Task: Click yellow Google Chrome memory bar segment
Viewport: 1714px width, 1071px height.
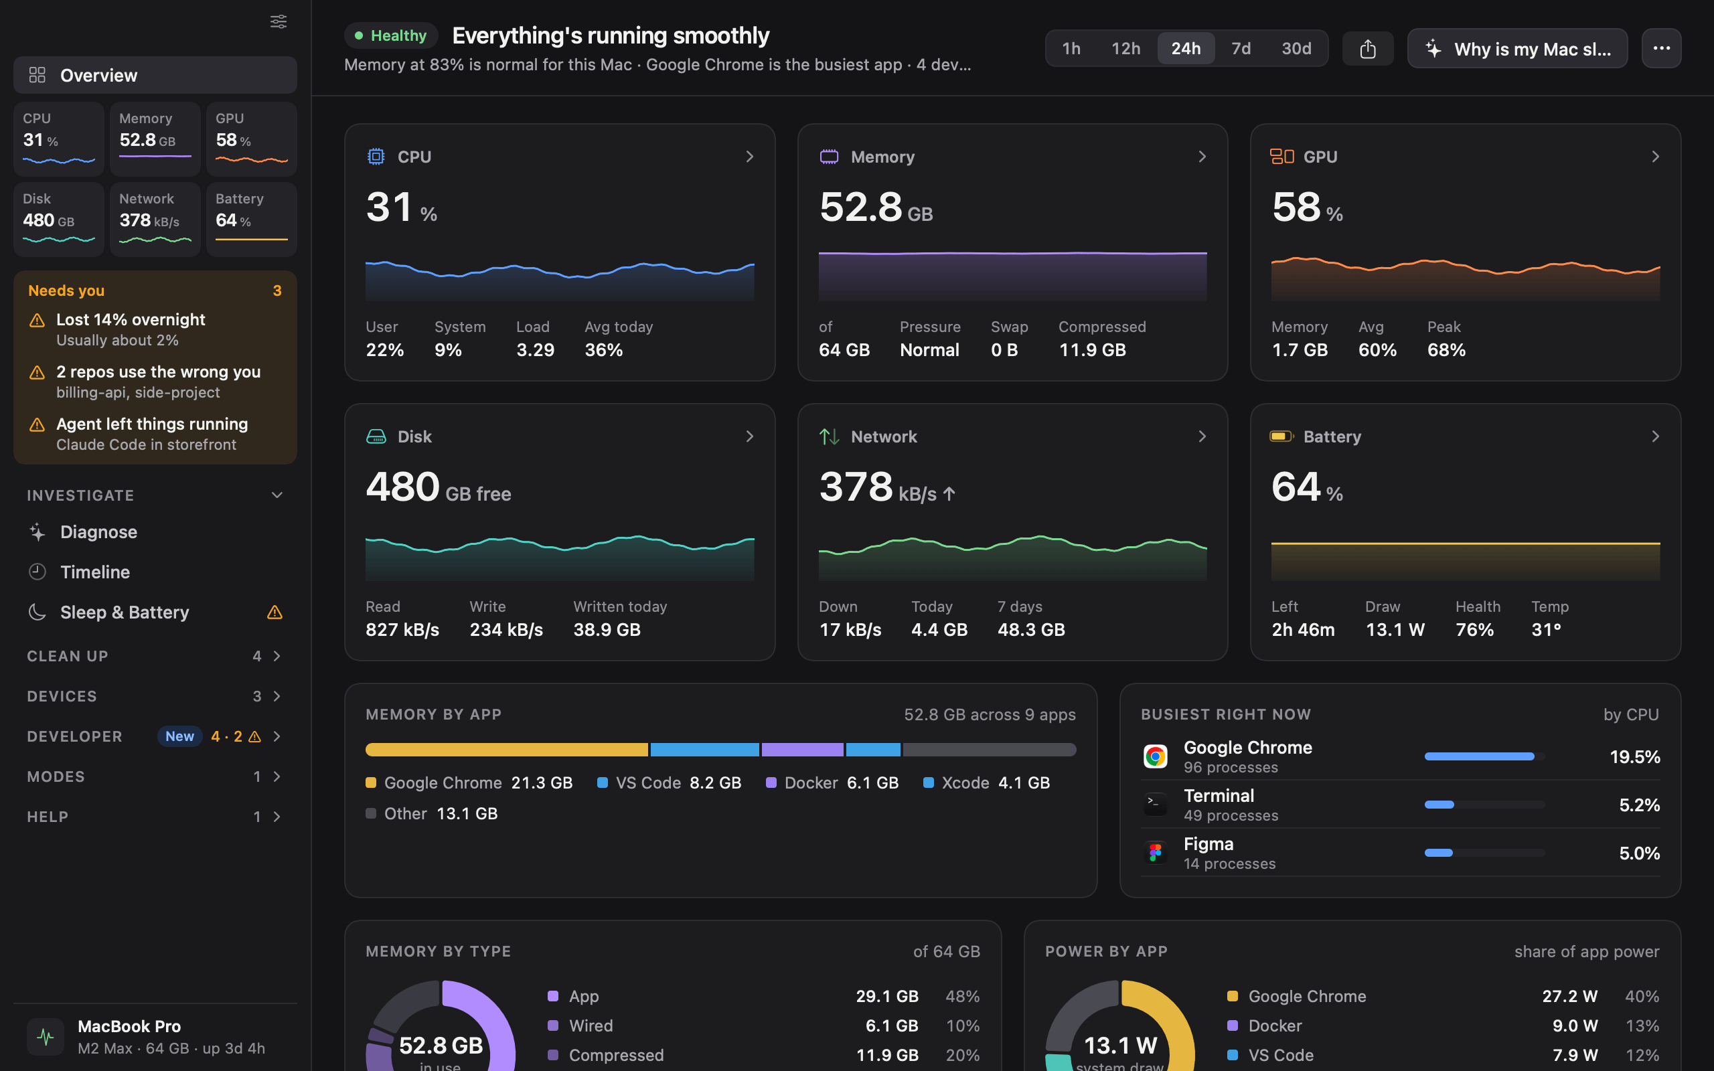Action: click(x=506, y=750)
